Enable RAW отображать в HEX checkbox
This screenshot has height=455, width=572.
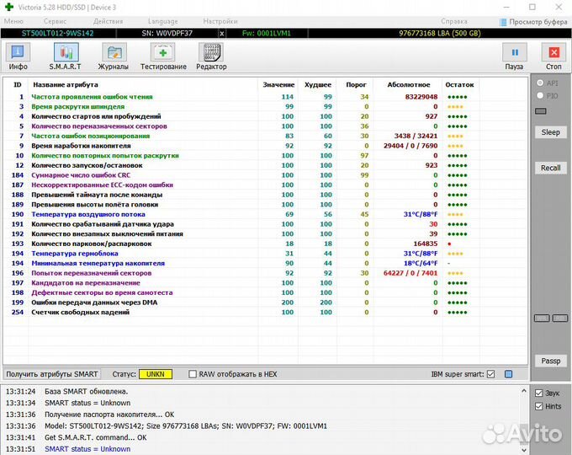click(193, 374)
